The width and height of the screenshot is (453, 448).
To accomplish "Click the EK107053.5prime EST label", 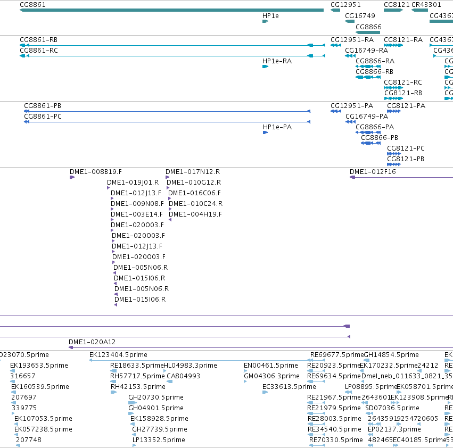I will [x=43, y=419].
